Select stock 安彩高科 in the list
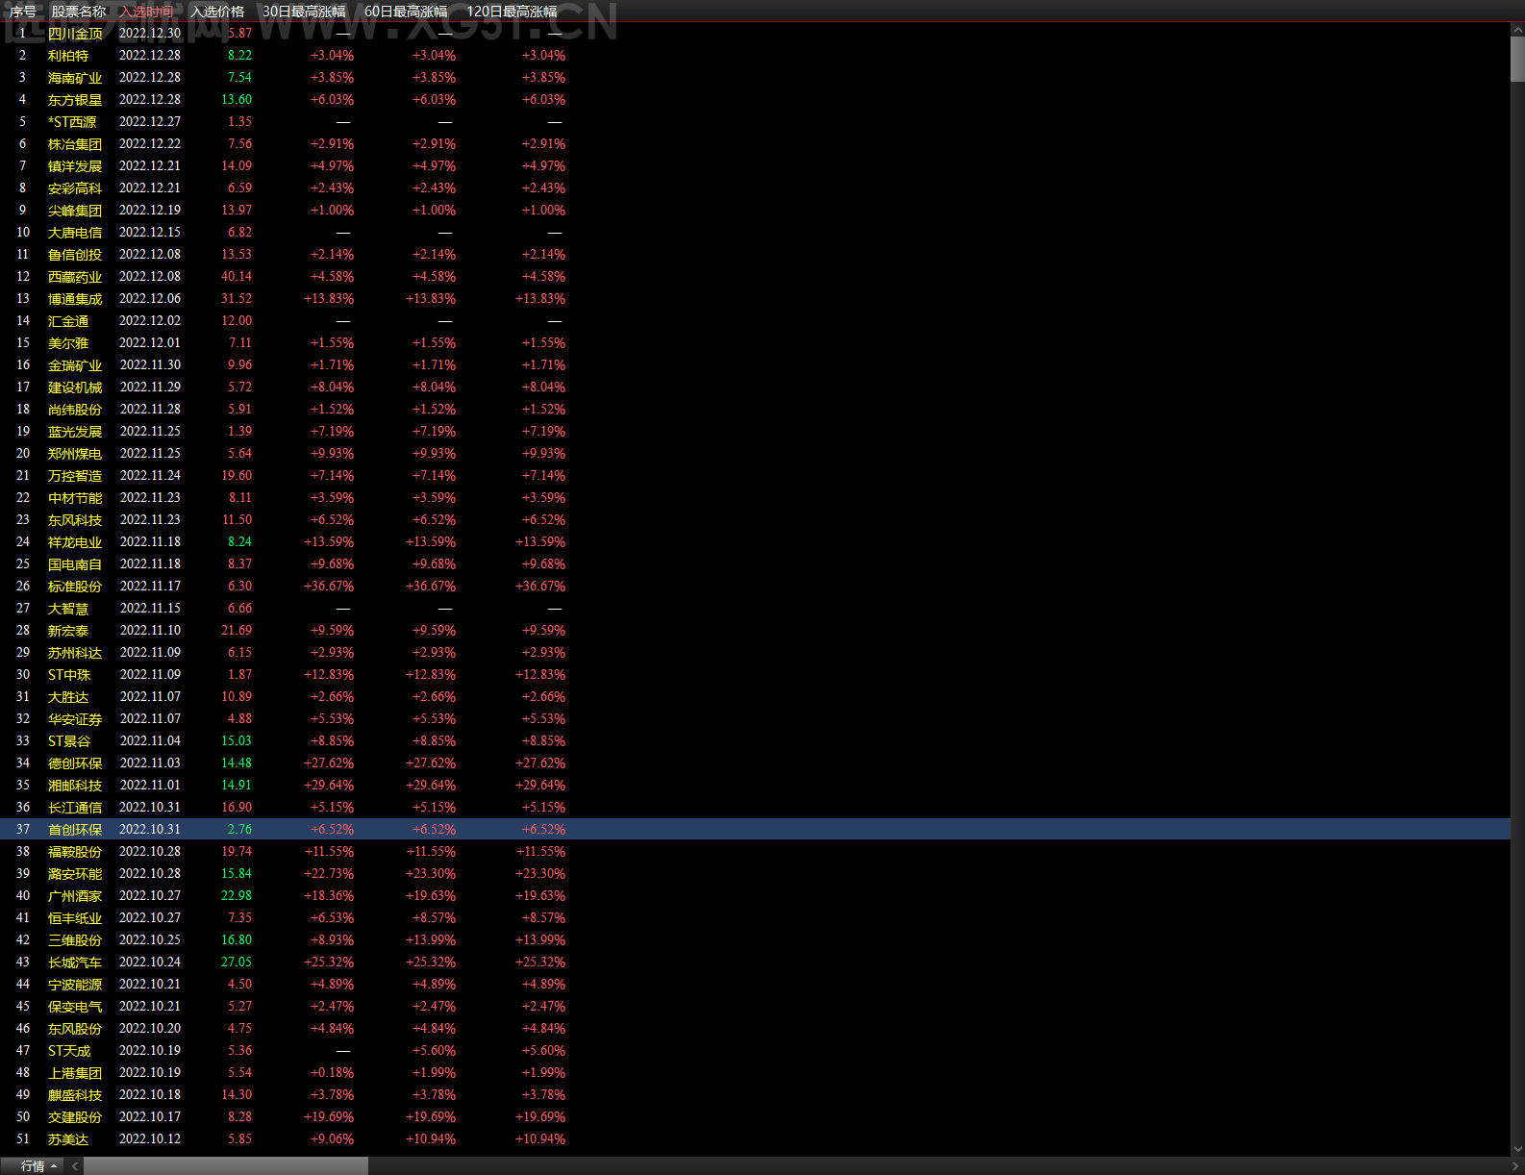Image resolution: width=1525 pixels, height=1175 pixels. click(x=75, y=188)
